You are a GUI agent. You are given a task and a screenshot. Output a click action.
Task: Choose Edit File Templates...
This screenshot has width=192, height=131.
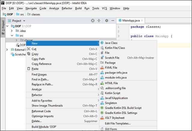pyautogui.click(x=118, y=124)
